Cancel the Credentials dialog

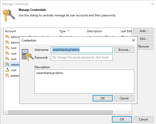click(x=124, y=98)
